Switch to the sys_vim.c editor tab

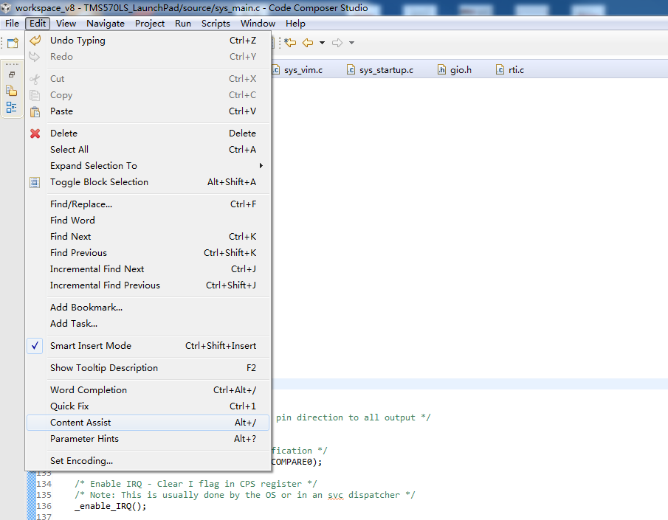coord(298,70)
